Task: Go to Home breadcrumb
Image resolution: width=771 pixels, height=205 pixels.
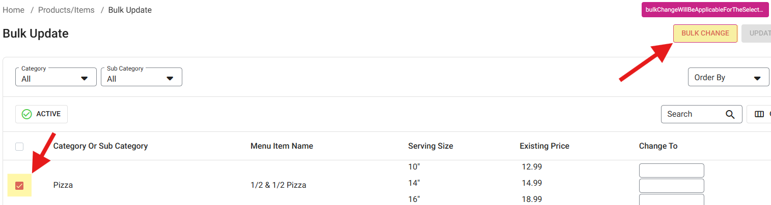Action: pos(14,10)
